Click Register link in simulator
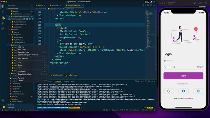Screen dimensions: 210x118 click(x=190, y=98)
